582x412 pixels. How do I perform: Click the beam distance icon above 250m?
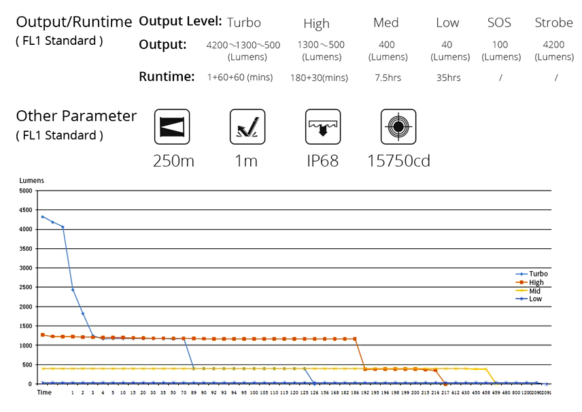172,126
